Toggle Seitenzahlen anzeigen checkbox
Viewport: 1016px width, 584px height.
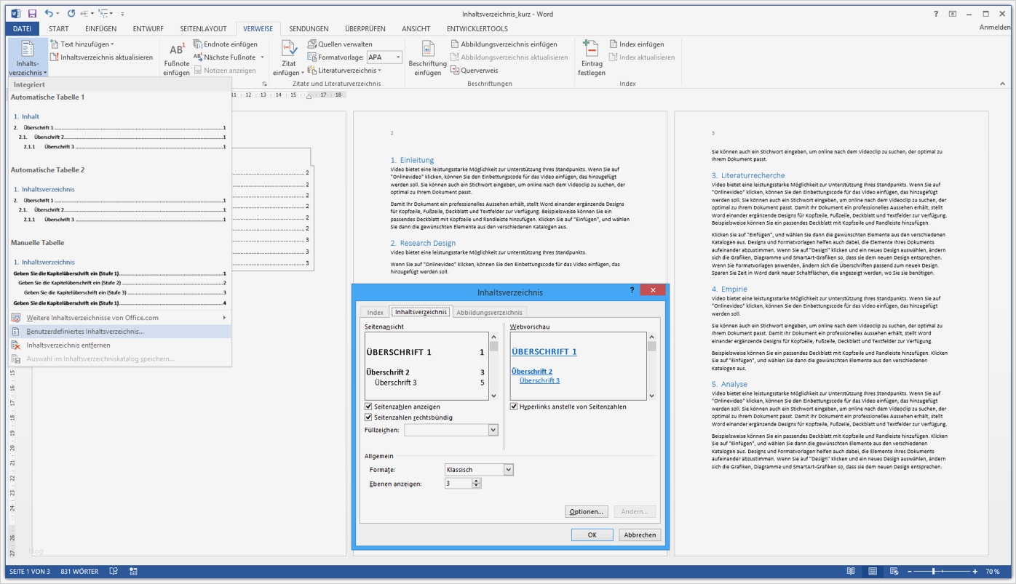pos(368,407)
